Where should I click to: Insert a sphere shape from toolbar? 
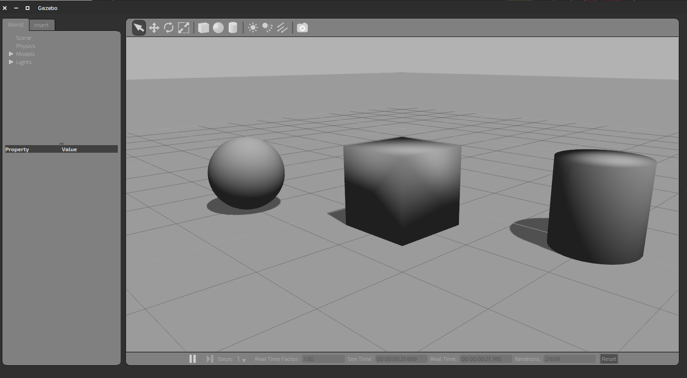[x=218, y=28]
